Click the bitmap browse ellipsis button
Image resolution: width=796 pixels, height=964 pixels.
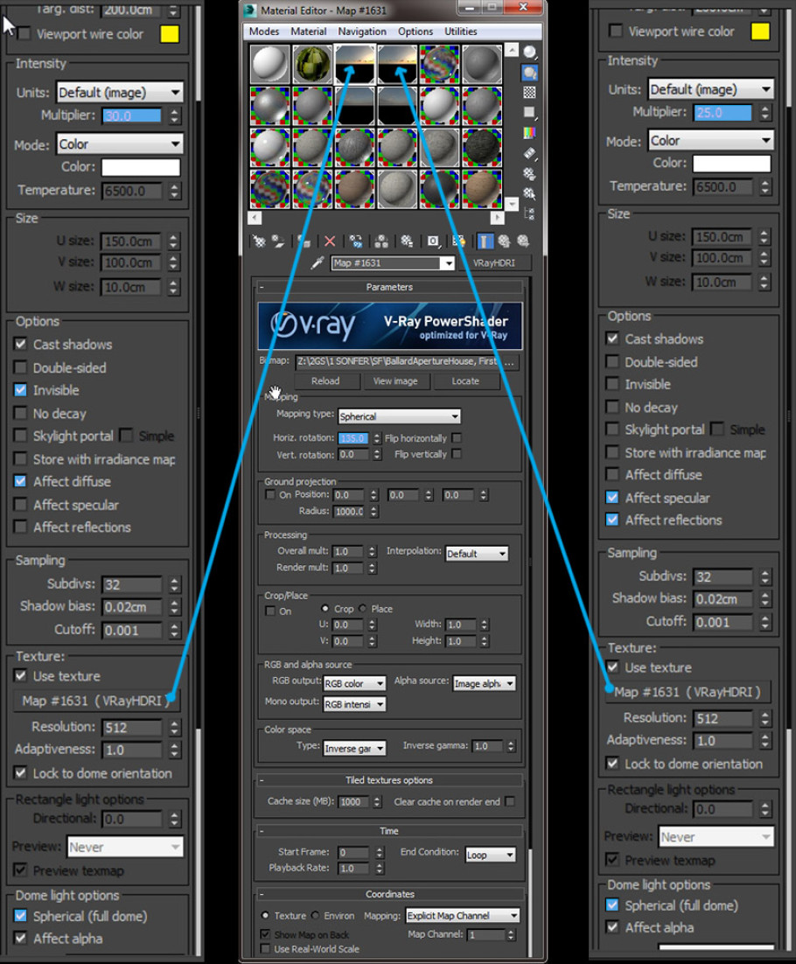(510, 362)
